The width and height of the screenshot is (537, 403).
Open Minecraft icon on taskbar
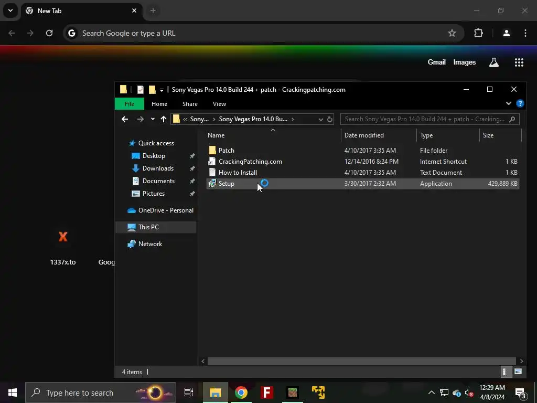point(293,393)
